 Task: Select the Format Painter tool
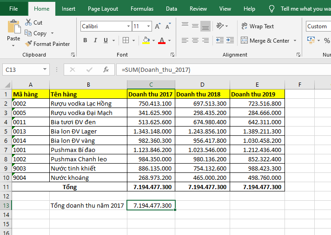point(47,44)
